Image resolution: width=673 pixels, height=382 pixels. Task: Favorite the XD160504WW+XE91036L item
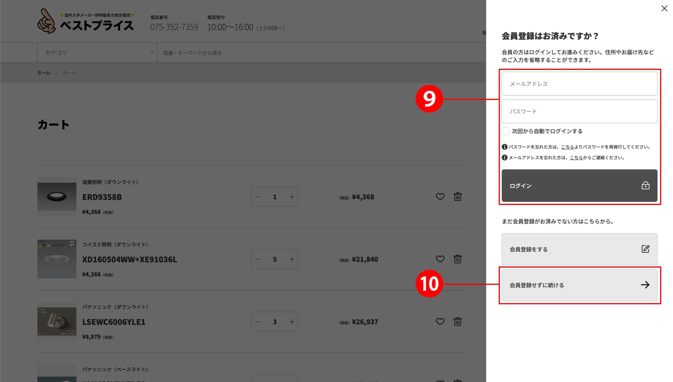pyautogui.click(x=440, y=259)
